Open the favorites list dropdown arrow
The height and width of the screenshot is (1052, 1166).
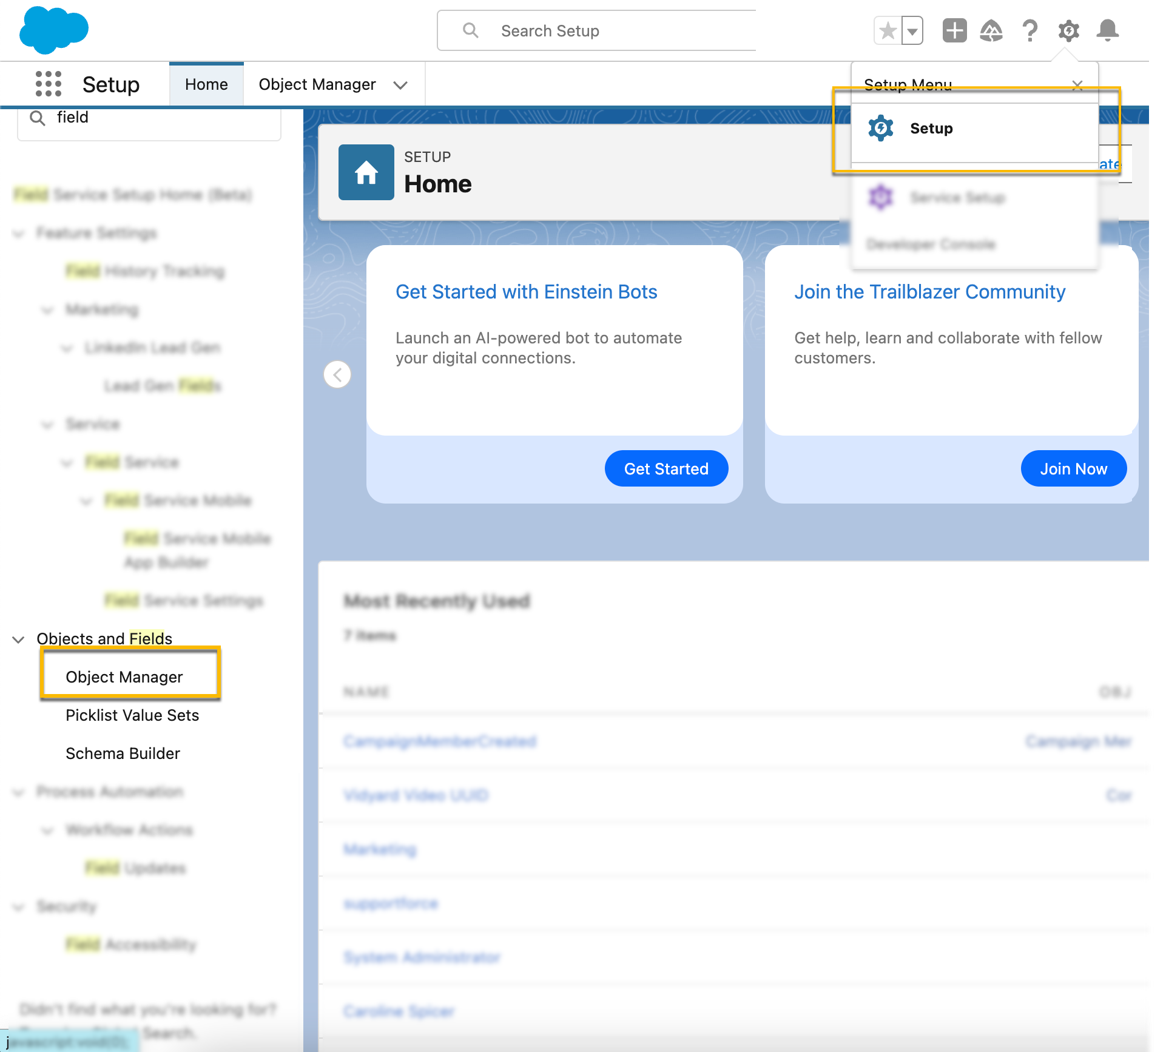click(912, 30)
